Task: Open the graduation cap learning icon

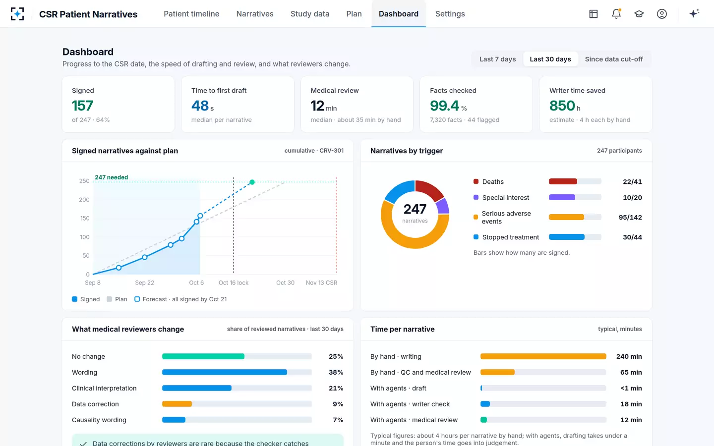Action: (x=639, y=14)
